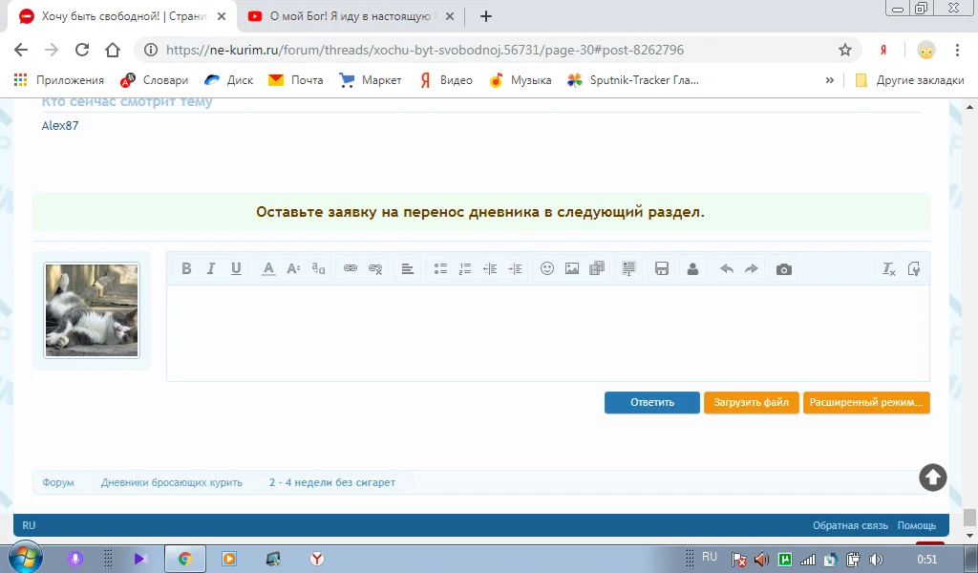Image resolution: width=978 pixels, height=573 pixels.
Task: Click the insert link icon
Action: point(351,269)
